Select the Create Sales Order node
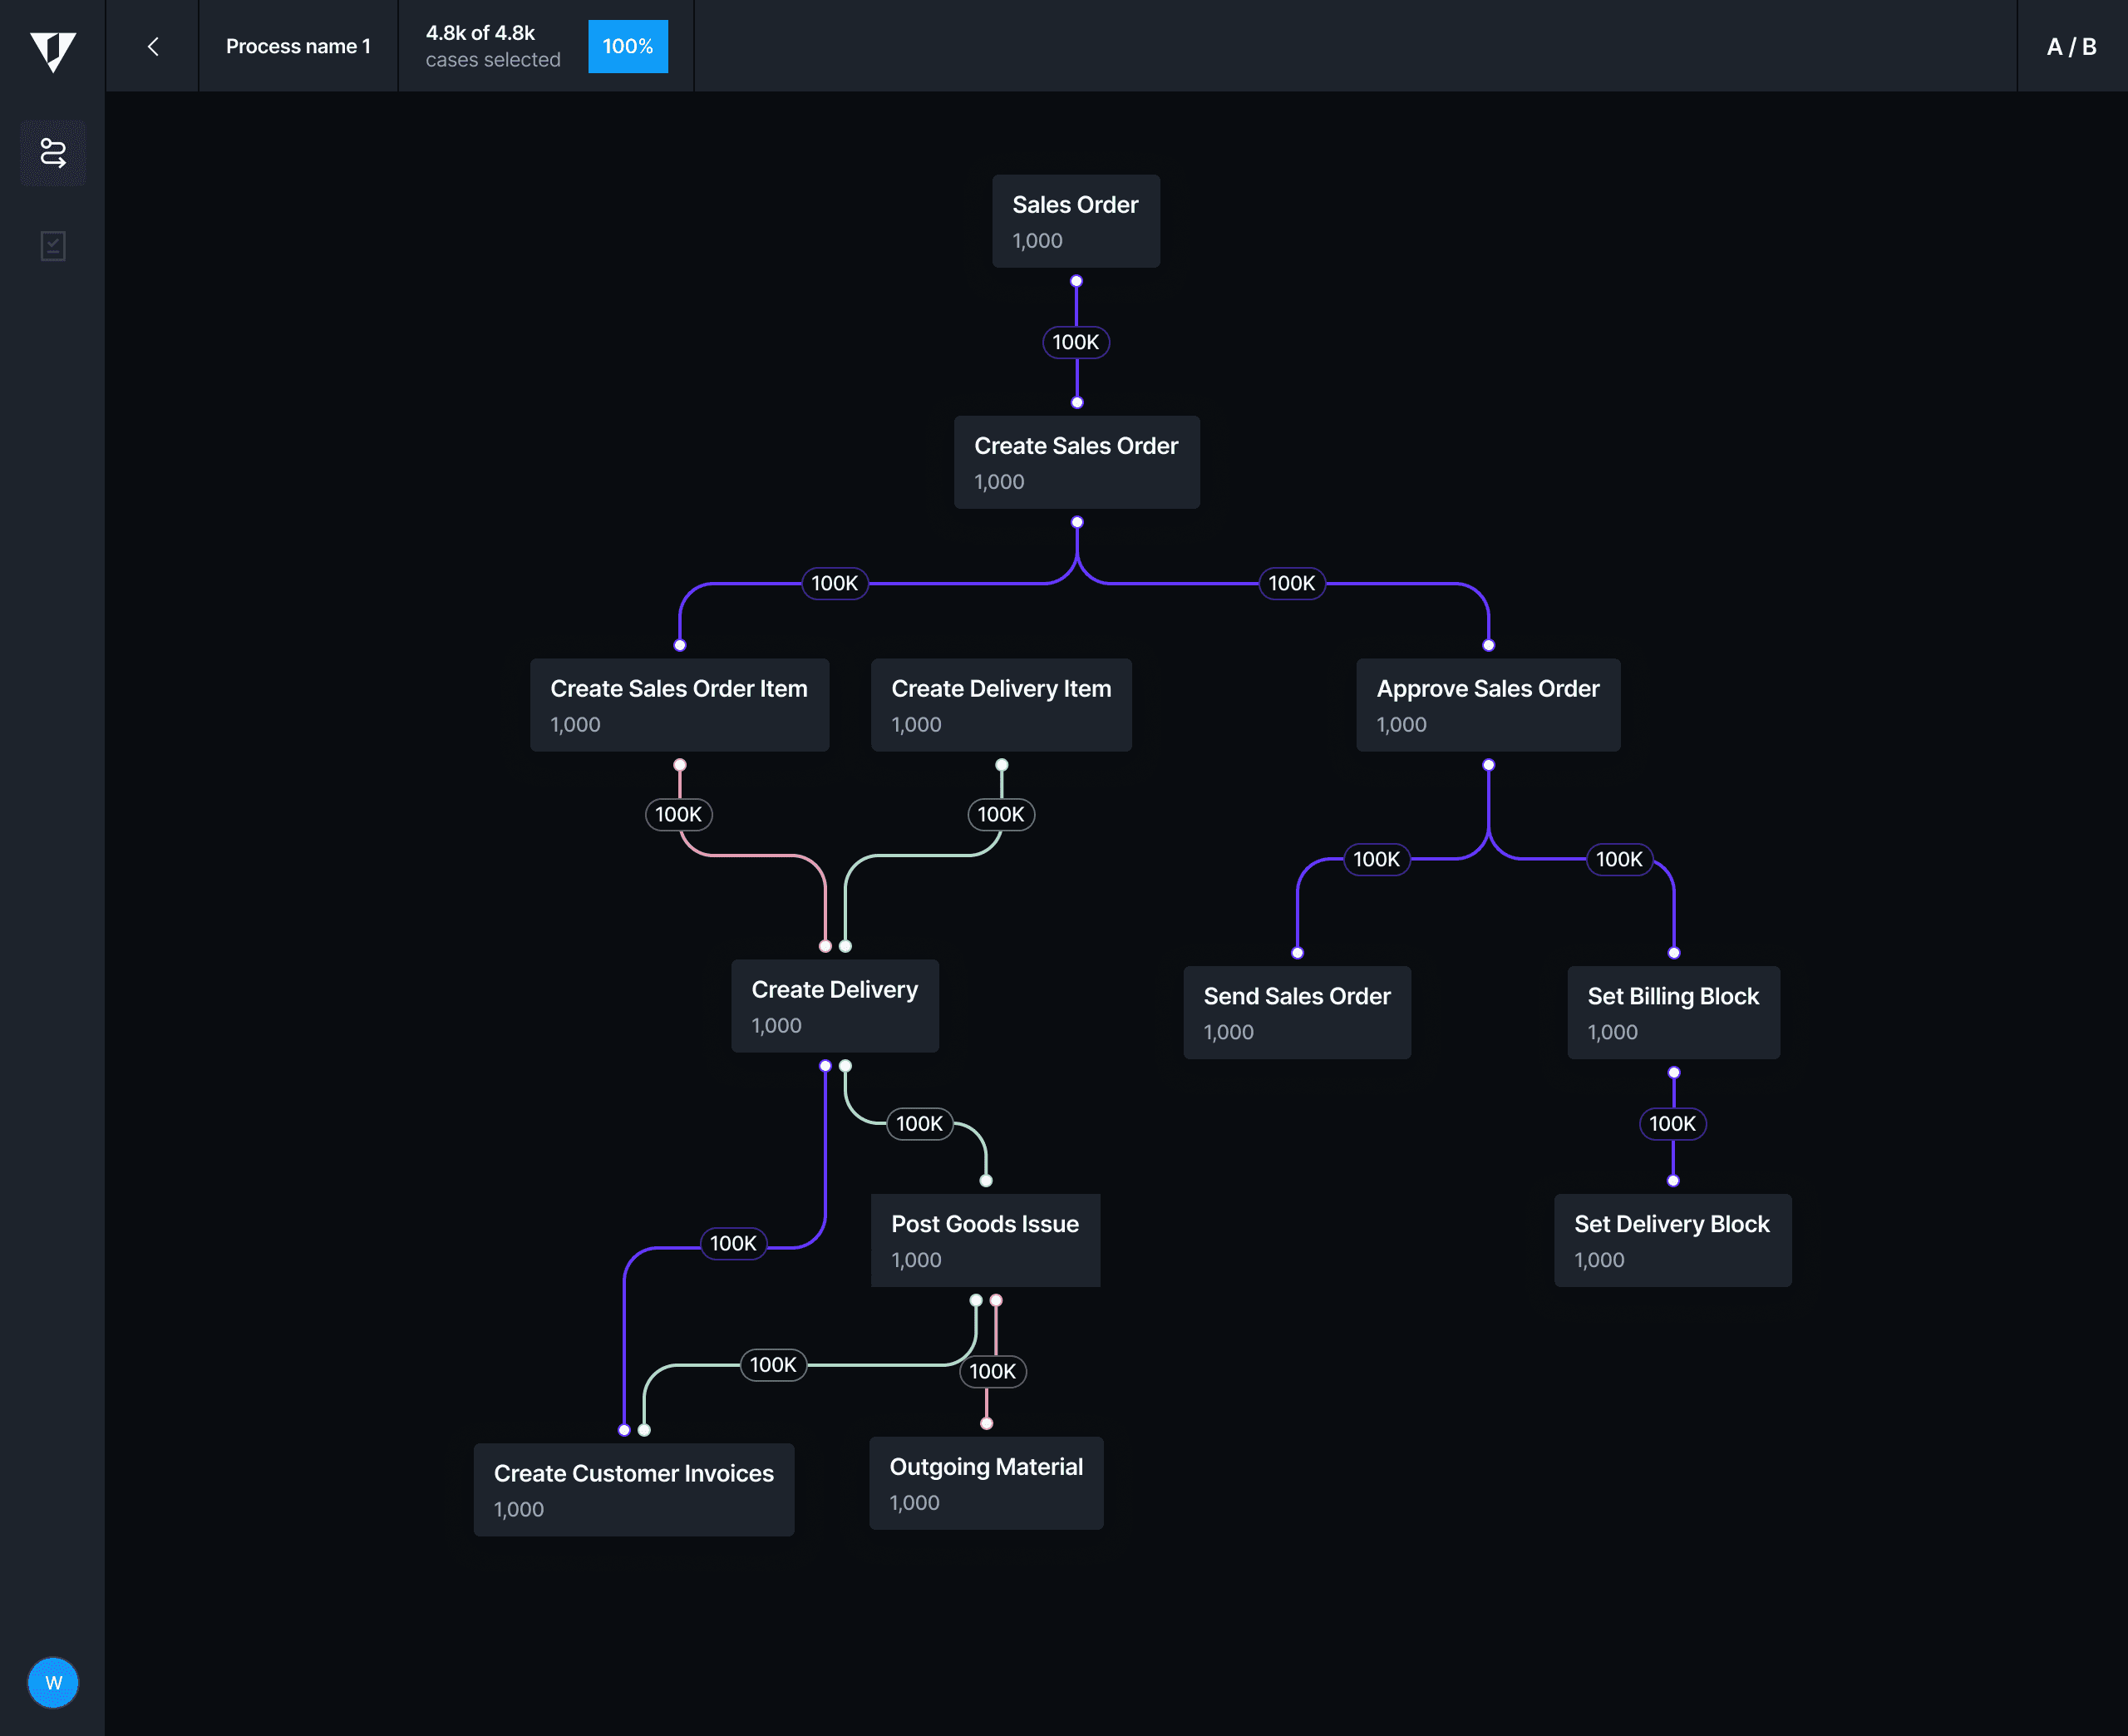The height and width of the screenshot is (1736, 2128). 1076,462
